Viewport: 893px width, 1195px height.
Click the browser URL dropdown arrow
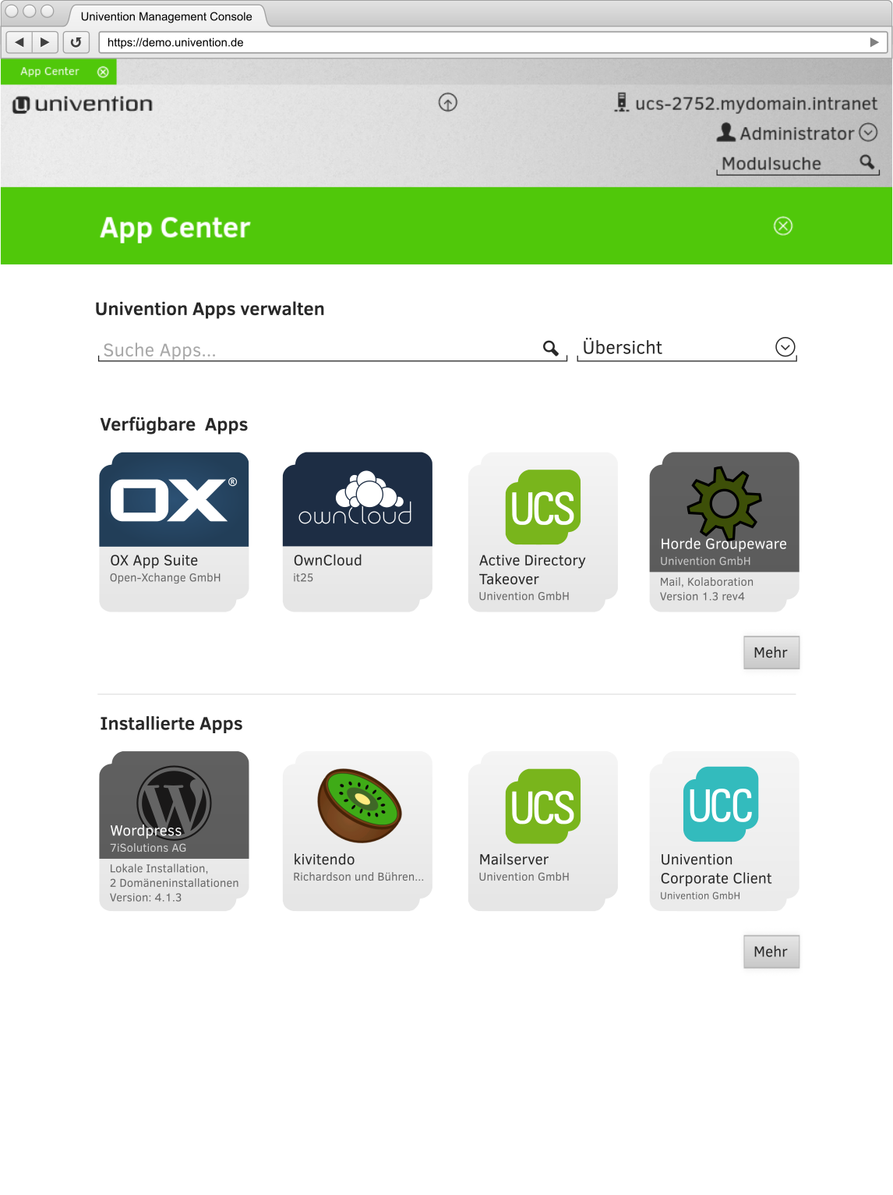coord(874,42)
